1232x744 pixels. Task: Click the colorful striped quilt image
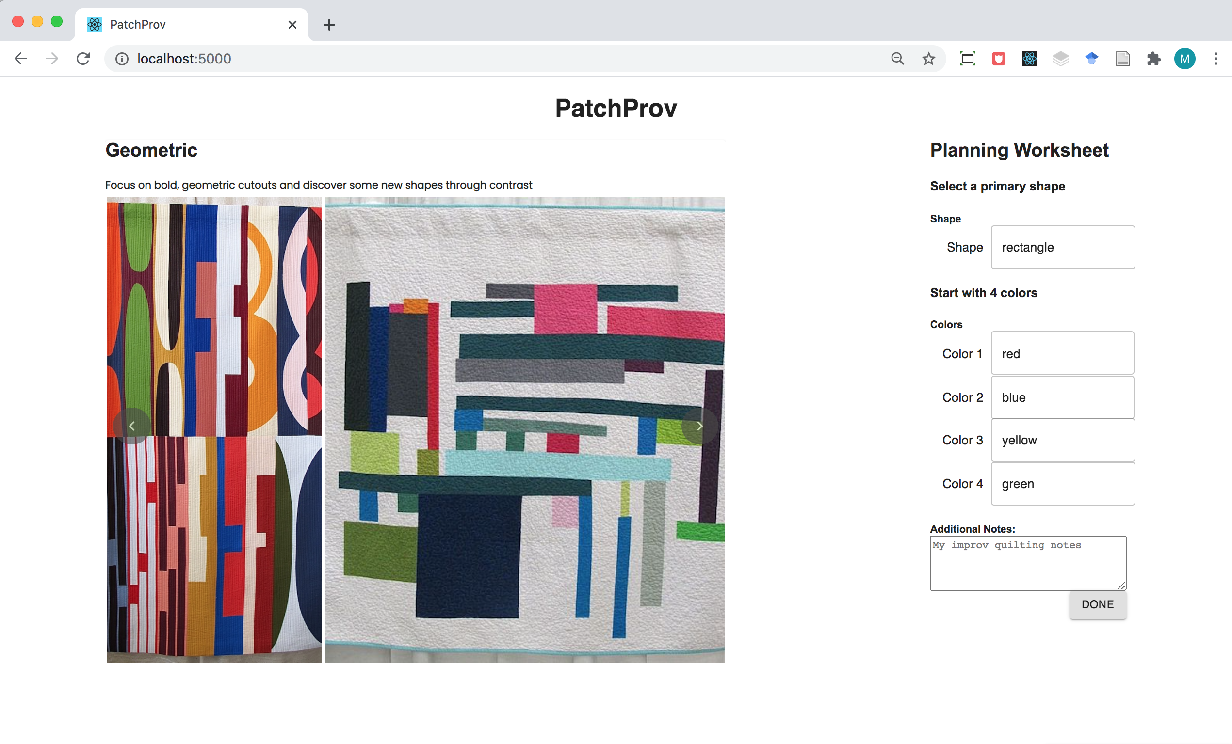click(x=214, y=430)
